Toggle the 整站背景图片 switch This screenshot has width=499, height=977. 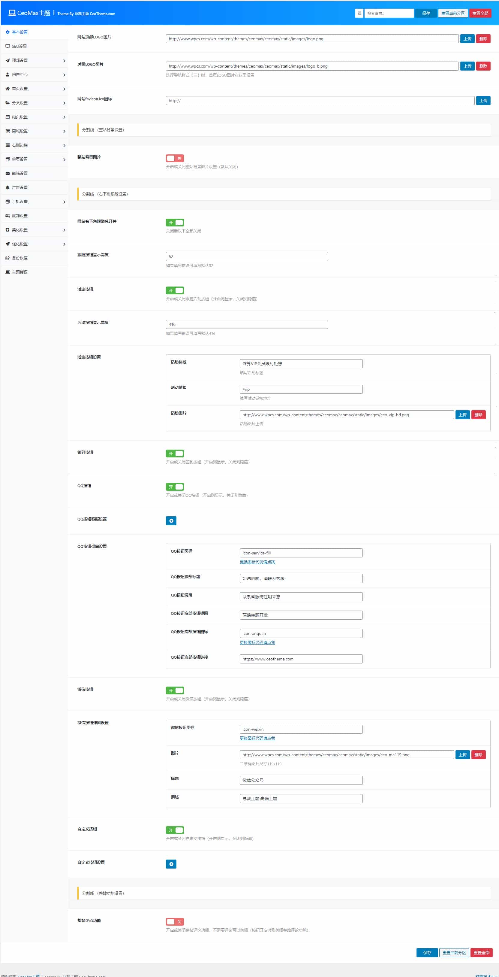pyautogui.click(x=175, y=158)
